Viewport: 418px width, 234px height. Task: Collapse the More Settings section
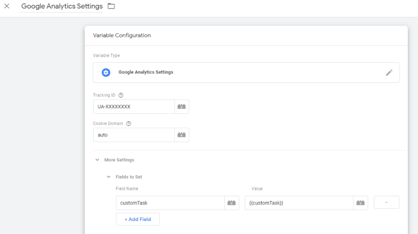tap(97, 160)
